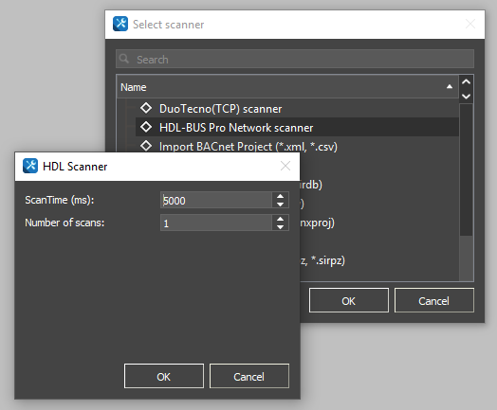Click the diamond icon beside HDL-BUS Pro Network scanner
This screenshot has height=410, width=497.
tap(146, 127)
